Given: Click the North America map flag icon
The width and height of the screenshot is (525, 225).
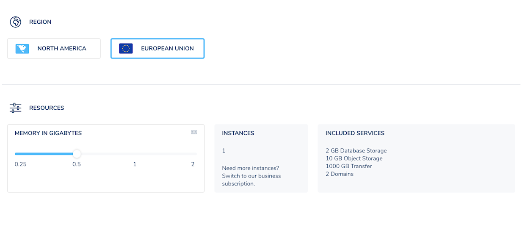Looking at the screenshot, I should click(22, 49).
